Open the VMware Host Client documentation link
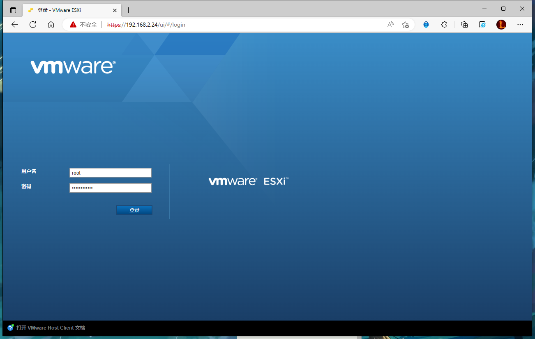 point(51,328)
